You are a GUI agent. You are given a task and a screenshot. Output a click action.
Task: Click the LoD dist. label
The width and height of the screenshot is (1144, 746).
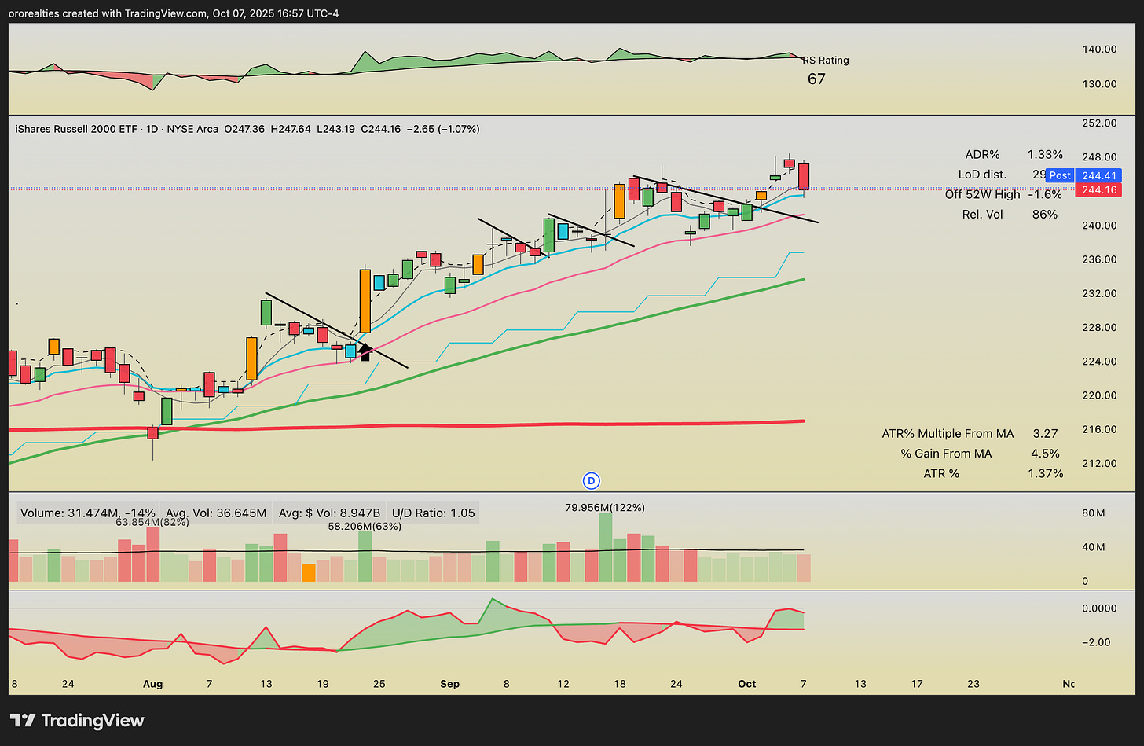click(982, 175)
